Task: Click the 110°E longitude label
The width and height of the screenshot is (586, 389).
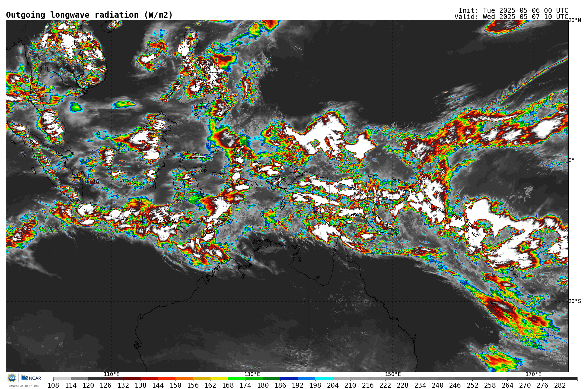Action: tap(112, 374)
